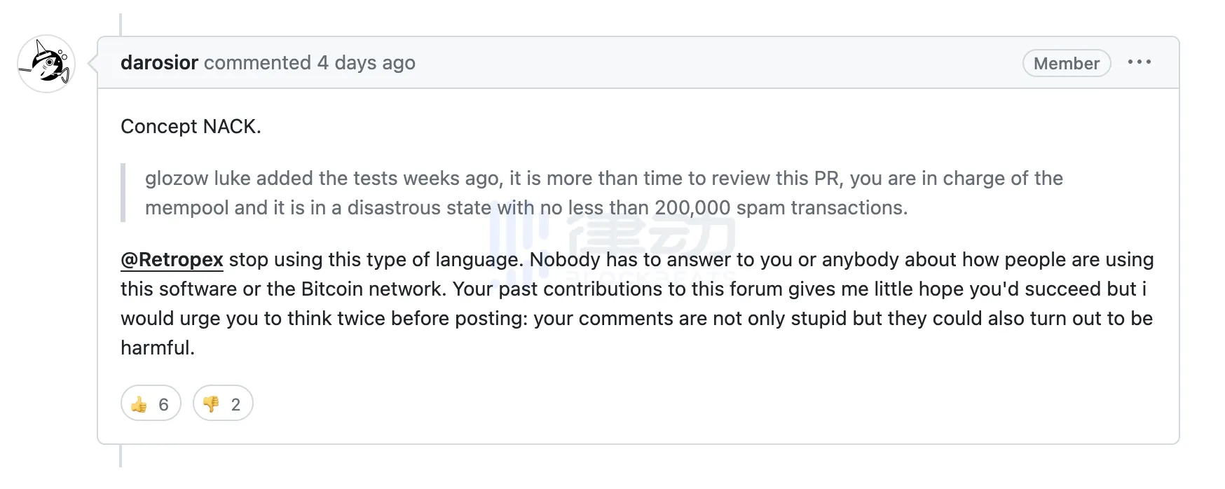Click the word "harmful." ending the comment
This screenshot has width=1225, height=489.
[x=158, y=348]
